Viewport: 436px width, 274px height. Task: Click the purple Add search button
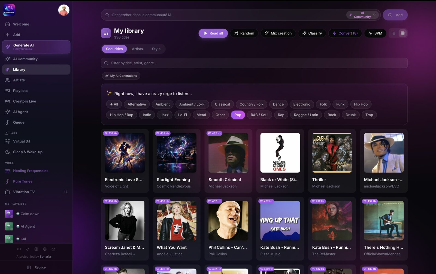coord(395,15)
